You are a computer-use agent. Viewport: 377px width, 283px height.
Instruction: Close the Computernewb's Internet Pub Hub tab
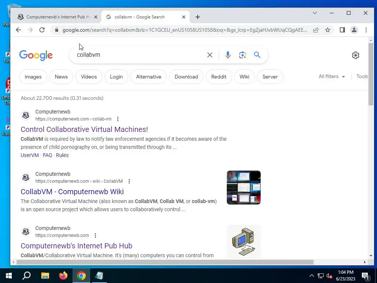point(95,17)
